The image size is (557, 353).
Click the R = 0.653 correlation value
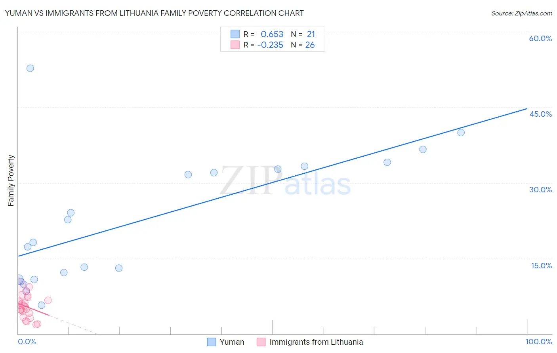tap(263, 34)
